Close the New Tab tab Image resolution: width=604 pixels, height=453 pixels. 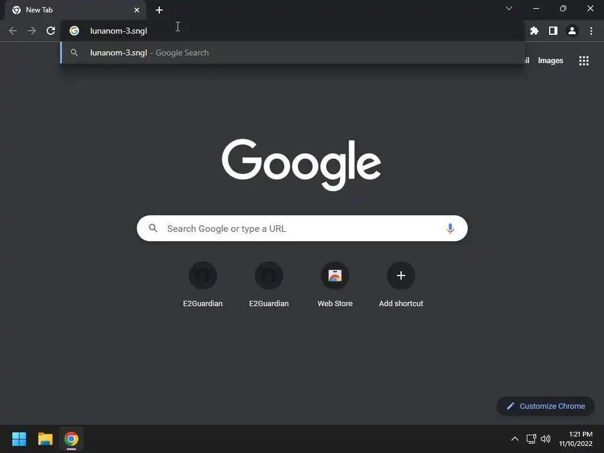click(x=137, y=10)
